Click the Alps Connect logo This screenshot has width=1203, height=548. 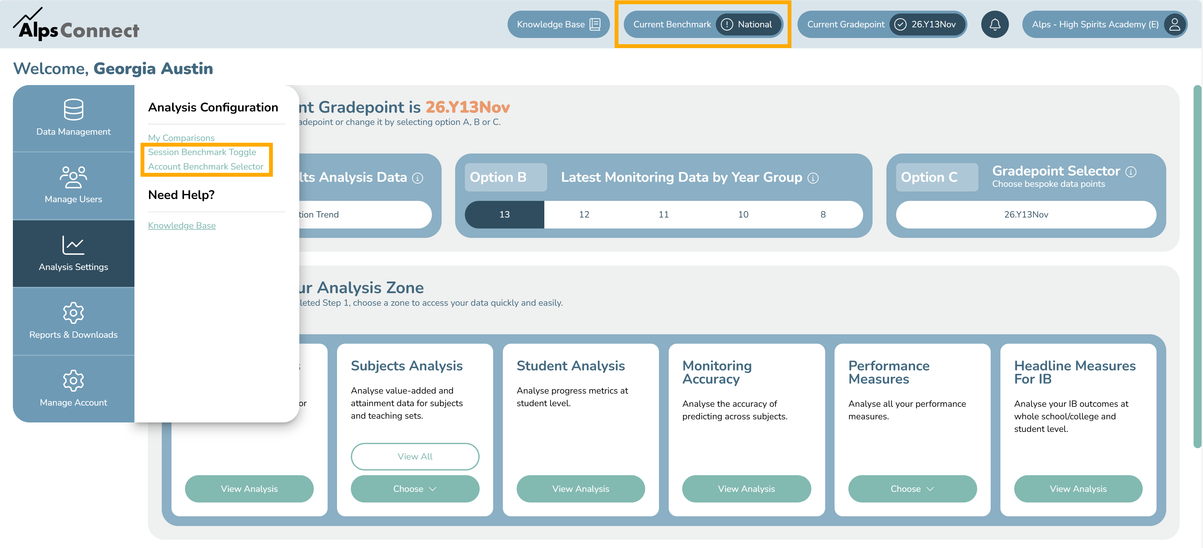(76, 24)
